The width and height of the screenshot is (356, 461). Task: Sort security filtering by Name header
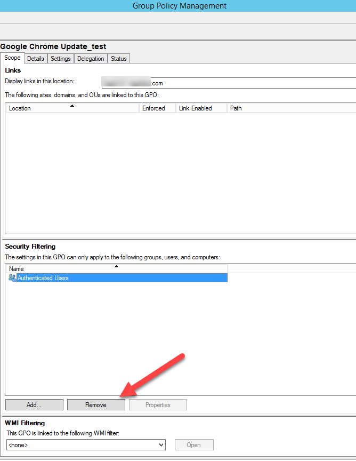click(116, 269)
